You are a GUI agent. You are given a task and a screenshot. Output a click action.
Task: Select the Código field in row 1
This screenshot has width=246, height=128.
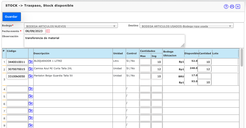click(17, 62)
